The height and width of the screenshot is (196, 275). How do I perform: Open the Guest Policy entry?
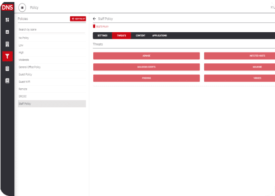52,75
